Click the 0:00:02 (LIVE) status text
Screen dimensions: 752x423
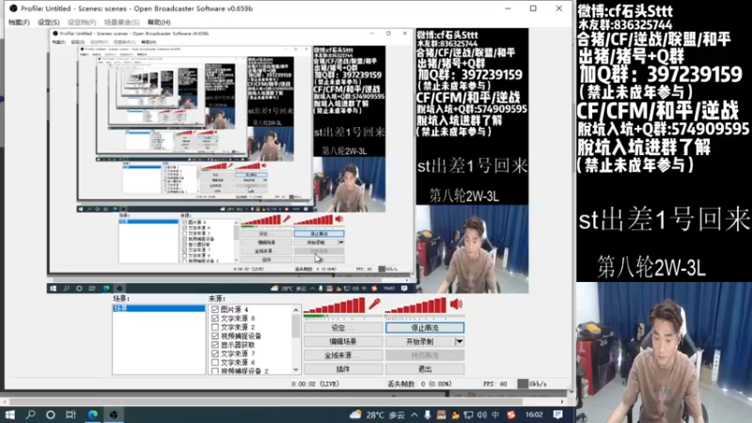315,384
